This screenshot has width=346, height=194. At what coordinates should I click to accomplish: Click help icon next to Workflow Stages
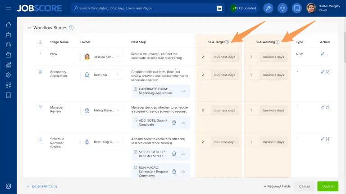[x=71, y=28]
